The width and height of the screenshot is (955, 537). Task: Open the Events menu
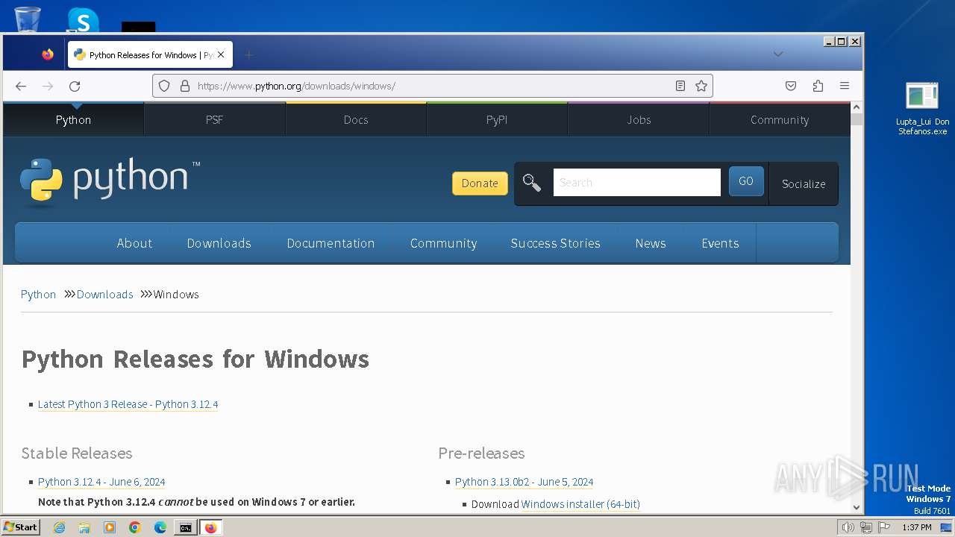[720, 243]
